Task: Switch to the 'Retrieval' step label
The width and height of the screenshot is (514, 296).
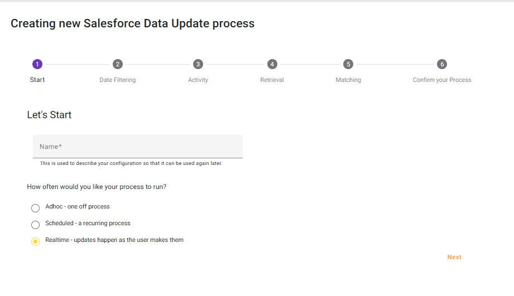Action: click(x=272, y=80)
